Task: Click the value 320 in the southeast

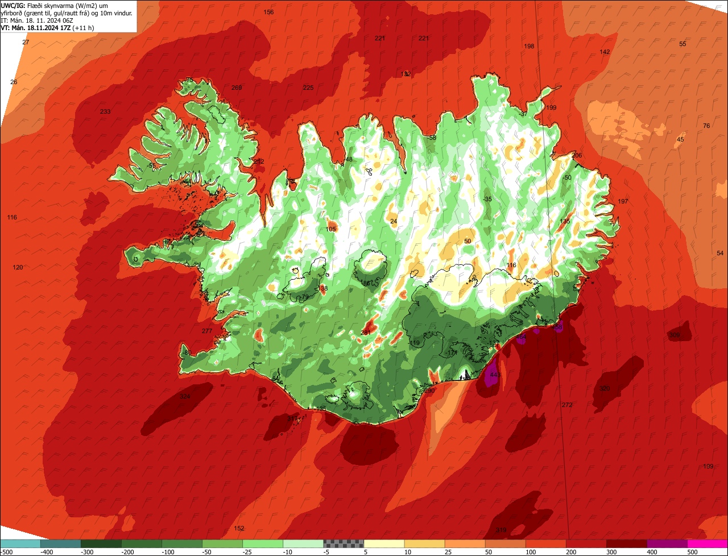Action: (605, 388)
